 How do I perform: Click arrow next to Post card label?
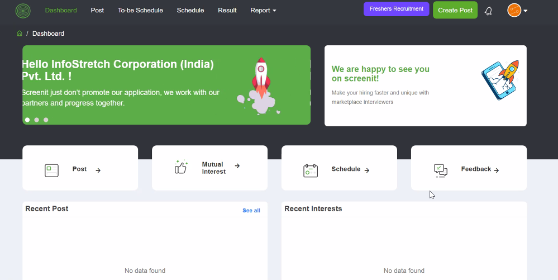pyautogui.click(x=98, y=170)
